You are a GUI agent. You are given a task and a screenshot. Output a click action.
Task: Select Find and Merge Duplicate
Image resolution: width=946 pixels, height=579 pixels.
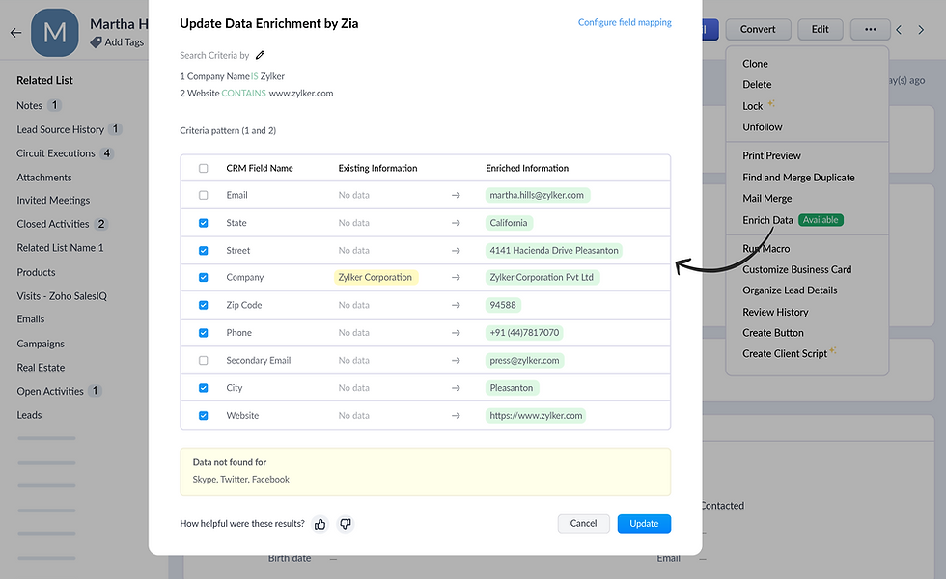[799, 178]
